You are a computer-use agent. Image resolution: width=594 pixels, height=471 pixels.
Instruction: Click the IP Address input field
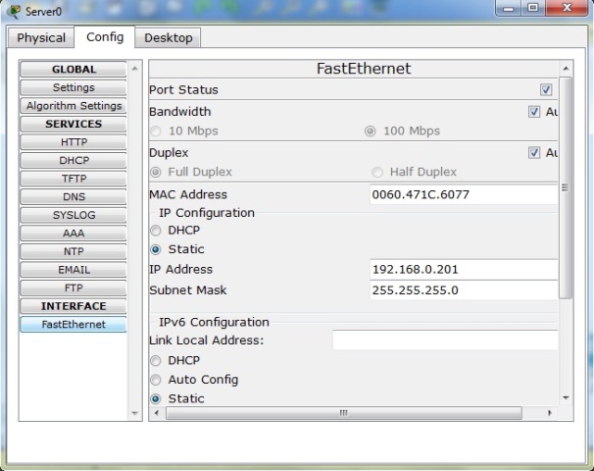tap(463, 270)
